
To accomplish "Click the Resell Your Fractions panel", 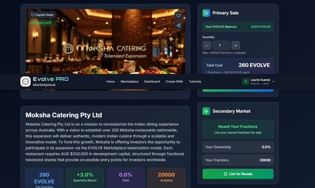I will 238,129.
